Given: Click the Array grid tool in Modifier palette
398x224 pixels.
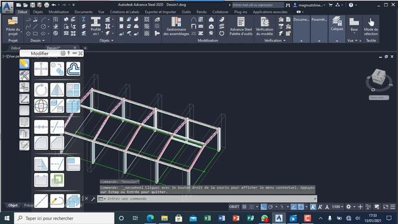Looking at the screenshot, I should click(x=73, y=90).
